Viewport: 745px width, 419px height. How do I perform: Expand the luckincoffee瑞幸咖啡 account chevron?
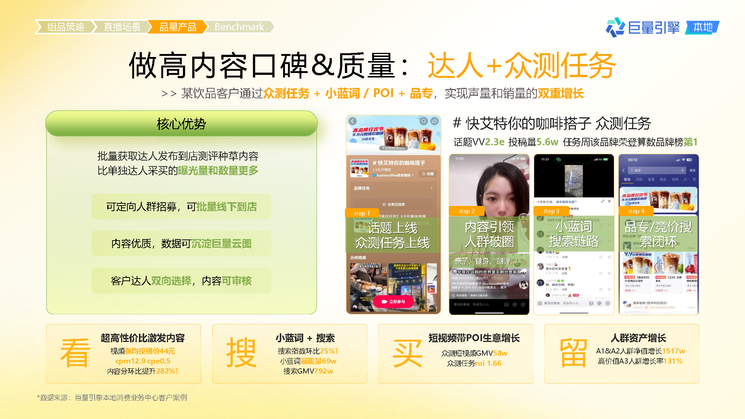[x=413, y=175]
